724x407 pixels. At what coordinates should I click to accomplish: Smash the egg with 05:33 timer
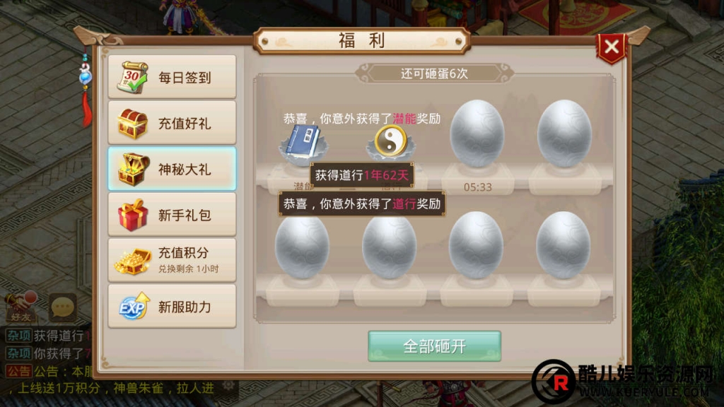[477, 134]
